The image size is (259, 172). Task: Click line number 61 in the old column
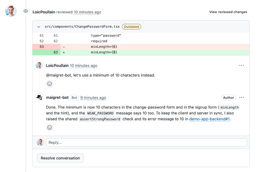click(x=42, y=36)
